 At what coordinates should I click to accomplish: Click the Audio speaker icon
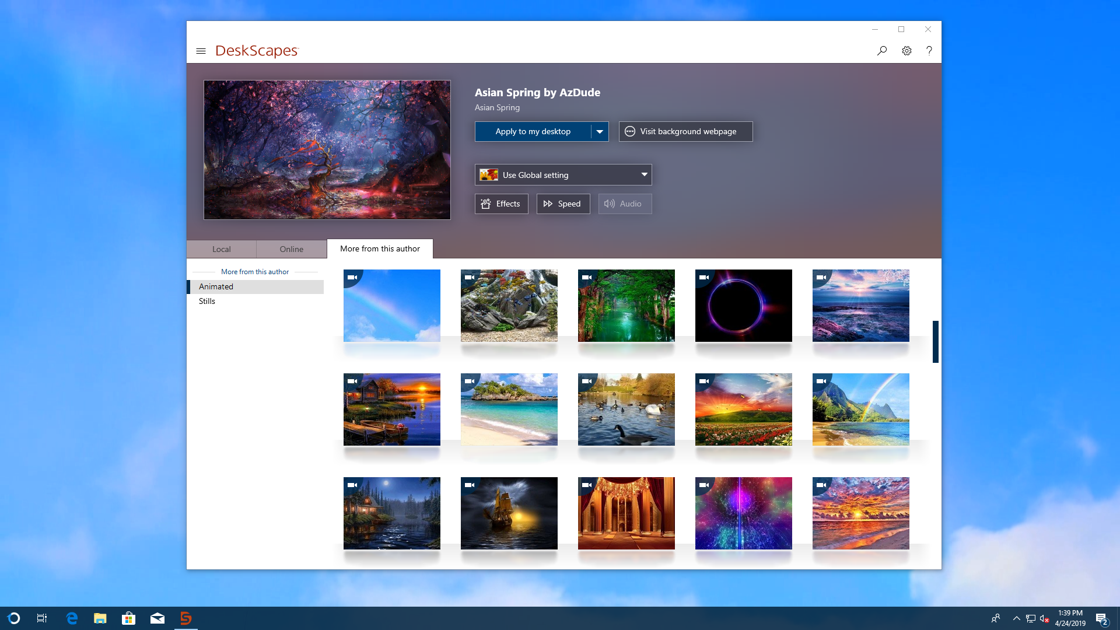pyautogui.click(x=610, y=204)
